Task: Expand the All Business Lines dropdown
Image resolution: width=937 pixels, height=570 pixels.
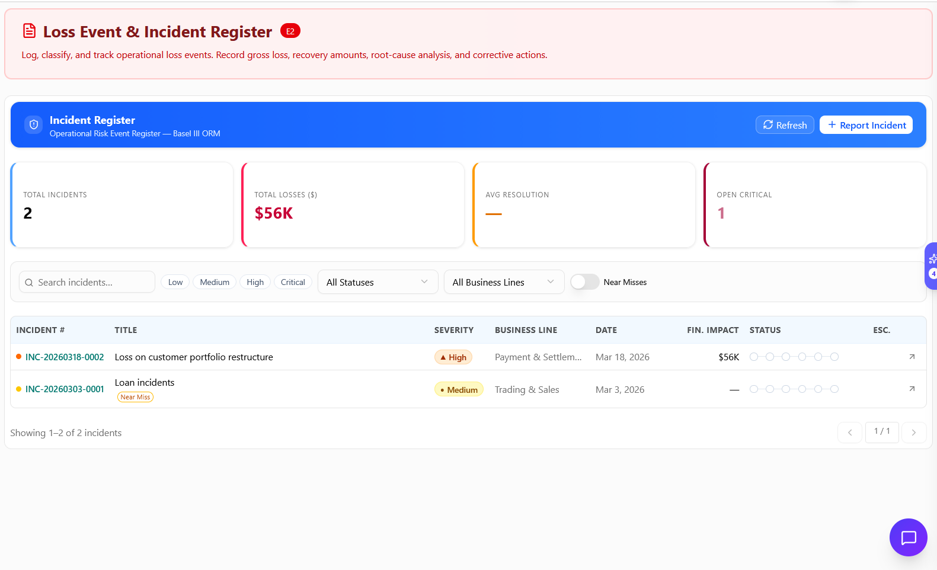Action: [x=504, y=282]
